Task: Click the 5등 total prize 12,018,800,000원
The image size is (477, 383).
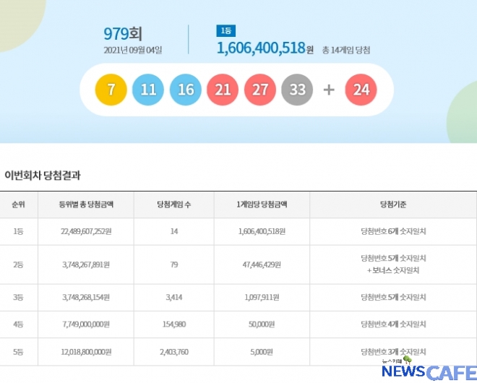Action: [86, 351]
